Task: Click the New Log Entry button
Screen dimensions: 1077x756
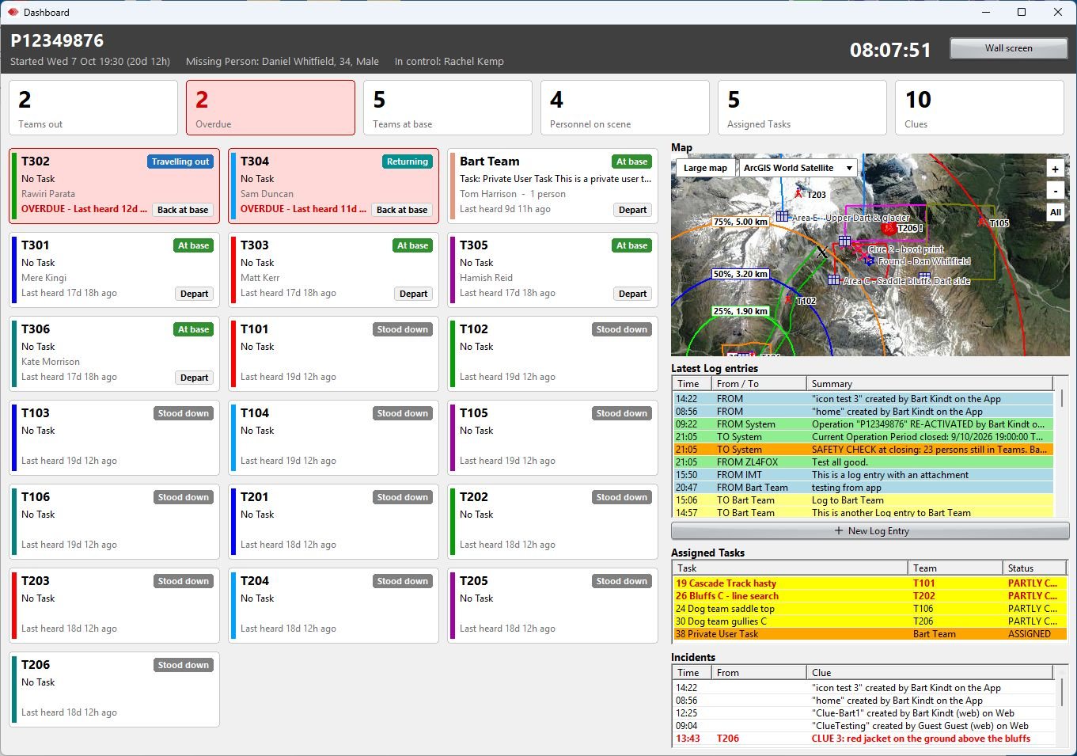Action: 870,531
